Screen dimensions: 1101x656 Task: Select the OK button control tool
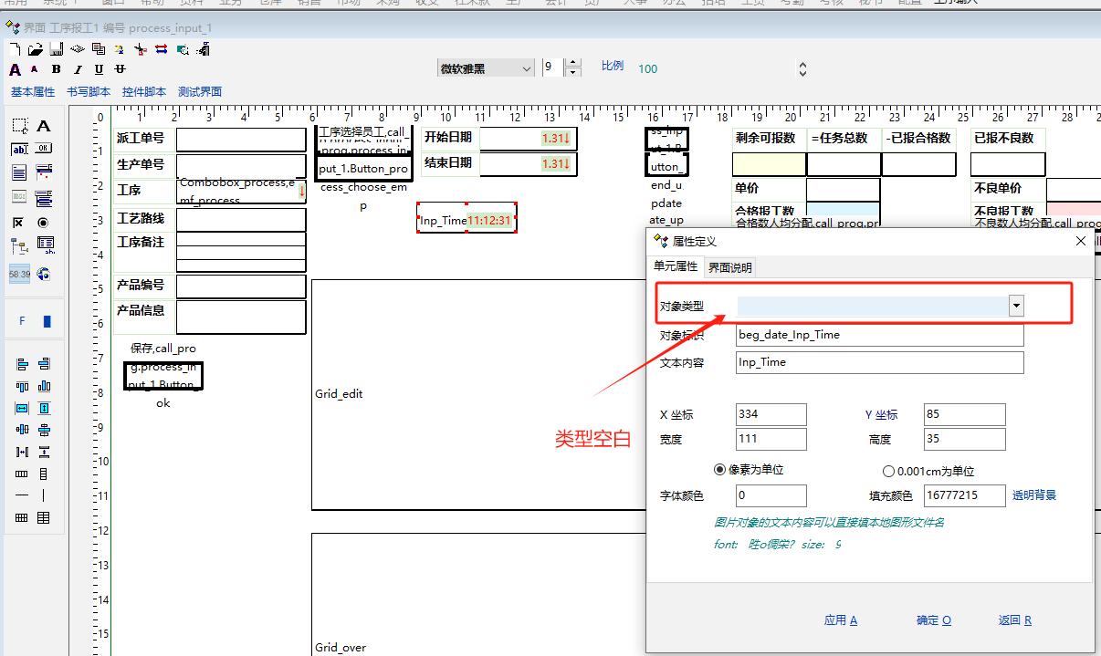[44, 150]
